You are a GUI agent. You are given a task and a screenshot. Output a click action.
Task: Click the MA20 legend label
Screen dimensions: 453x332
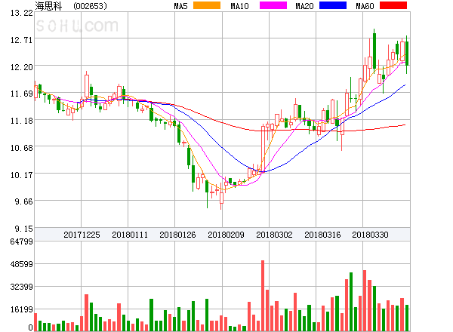coord(304,6)
